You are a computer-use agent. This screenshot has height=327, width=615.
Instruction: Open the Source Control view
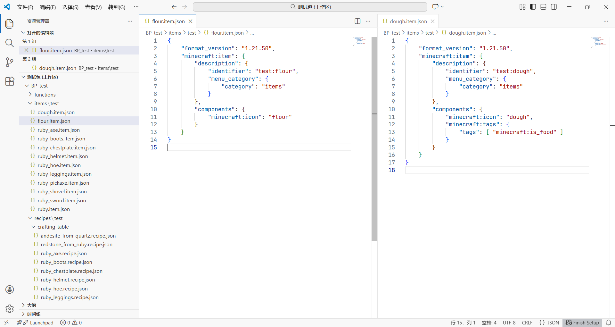point(10,62)
